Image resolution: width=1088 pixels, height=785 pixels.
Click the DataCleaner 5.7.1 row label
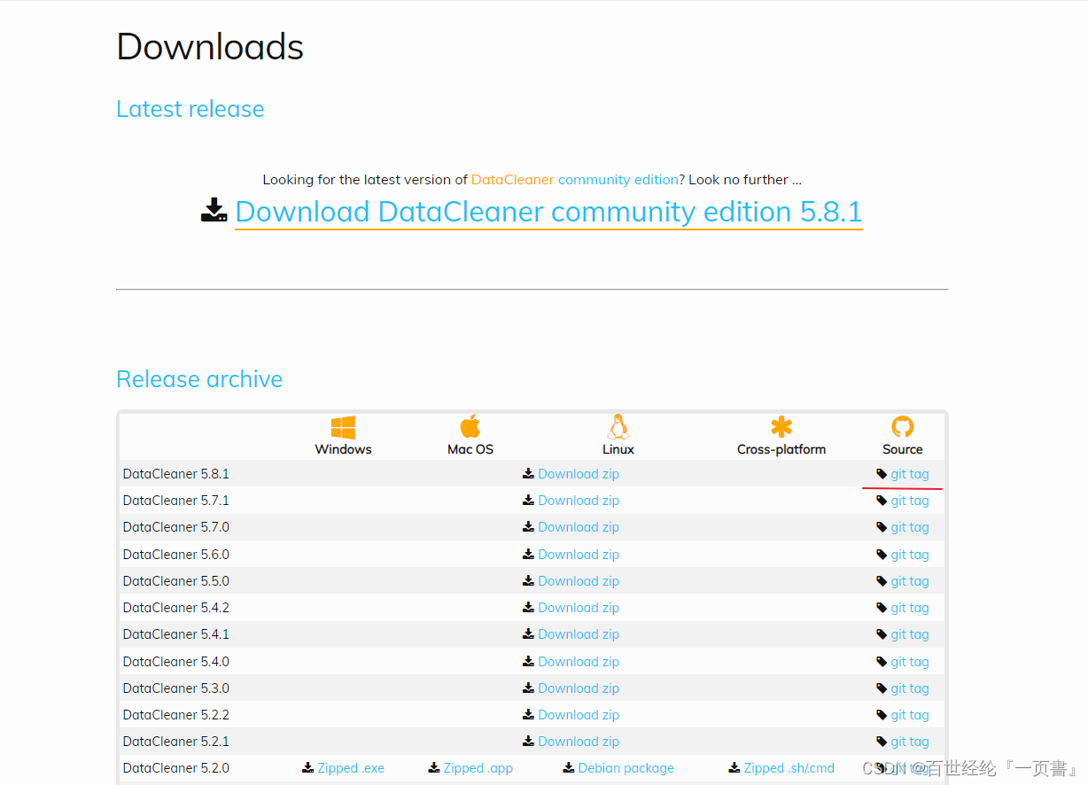(176, 501)
